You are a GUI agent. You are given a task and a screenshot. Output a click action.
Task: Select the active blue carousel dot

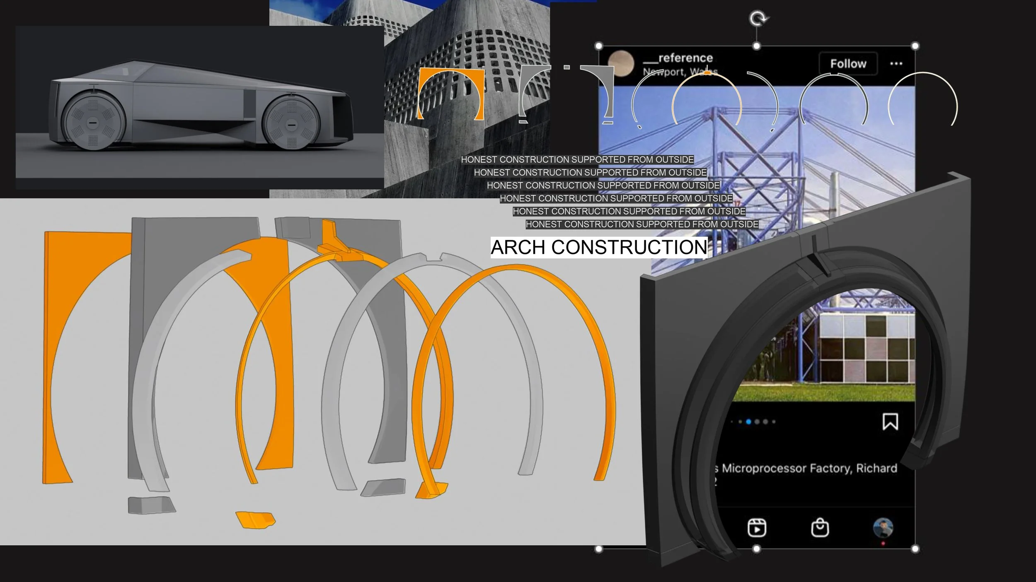coord(748,422)
